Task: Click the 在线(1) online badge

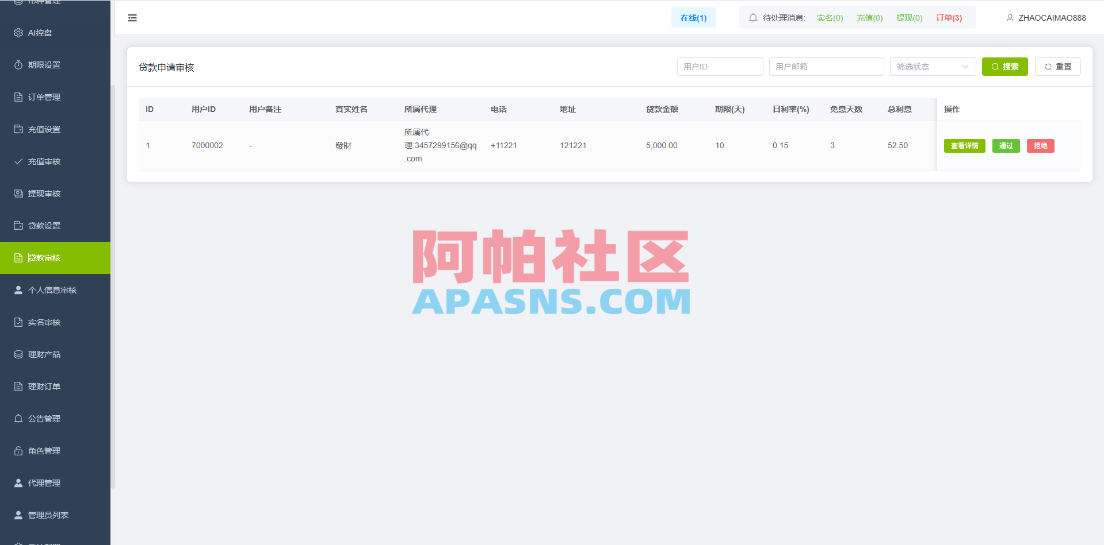Action: tap(693, 18)
